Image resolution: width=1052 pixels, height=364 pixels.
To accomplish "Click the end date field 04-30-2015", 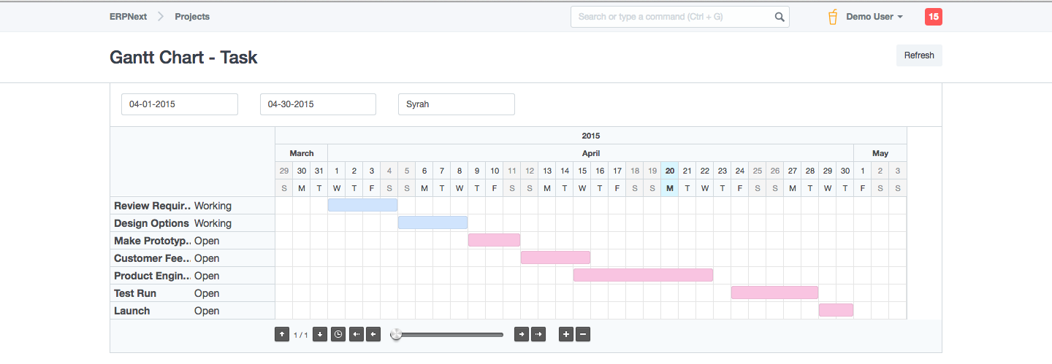I will tap(318, 104).
